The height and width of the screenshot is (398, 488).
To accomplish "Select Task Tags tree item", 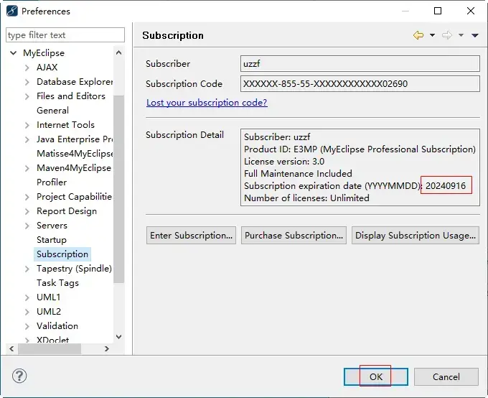I will pyautogui.click(x=57, y=282).
